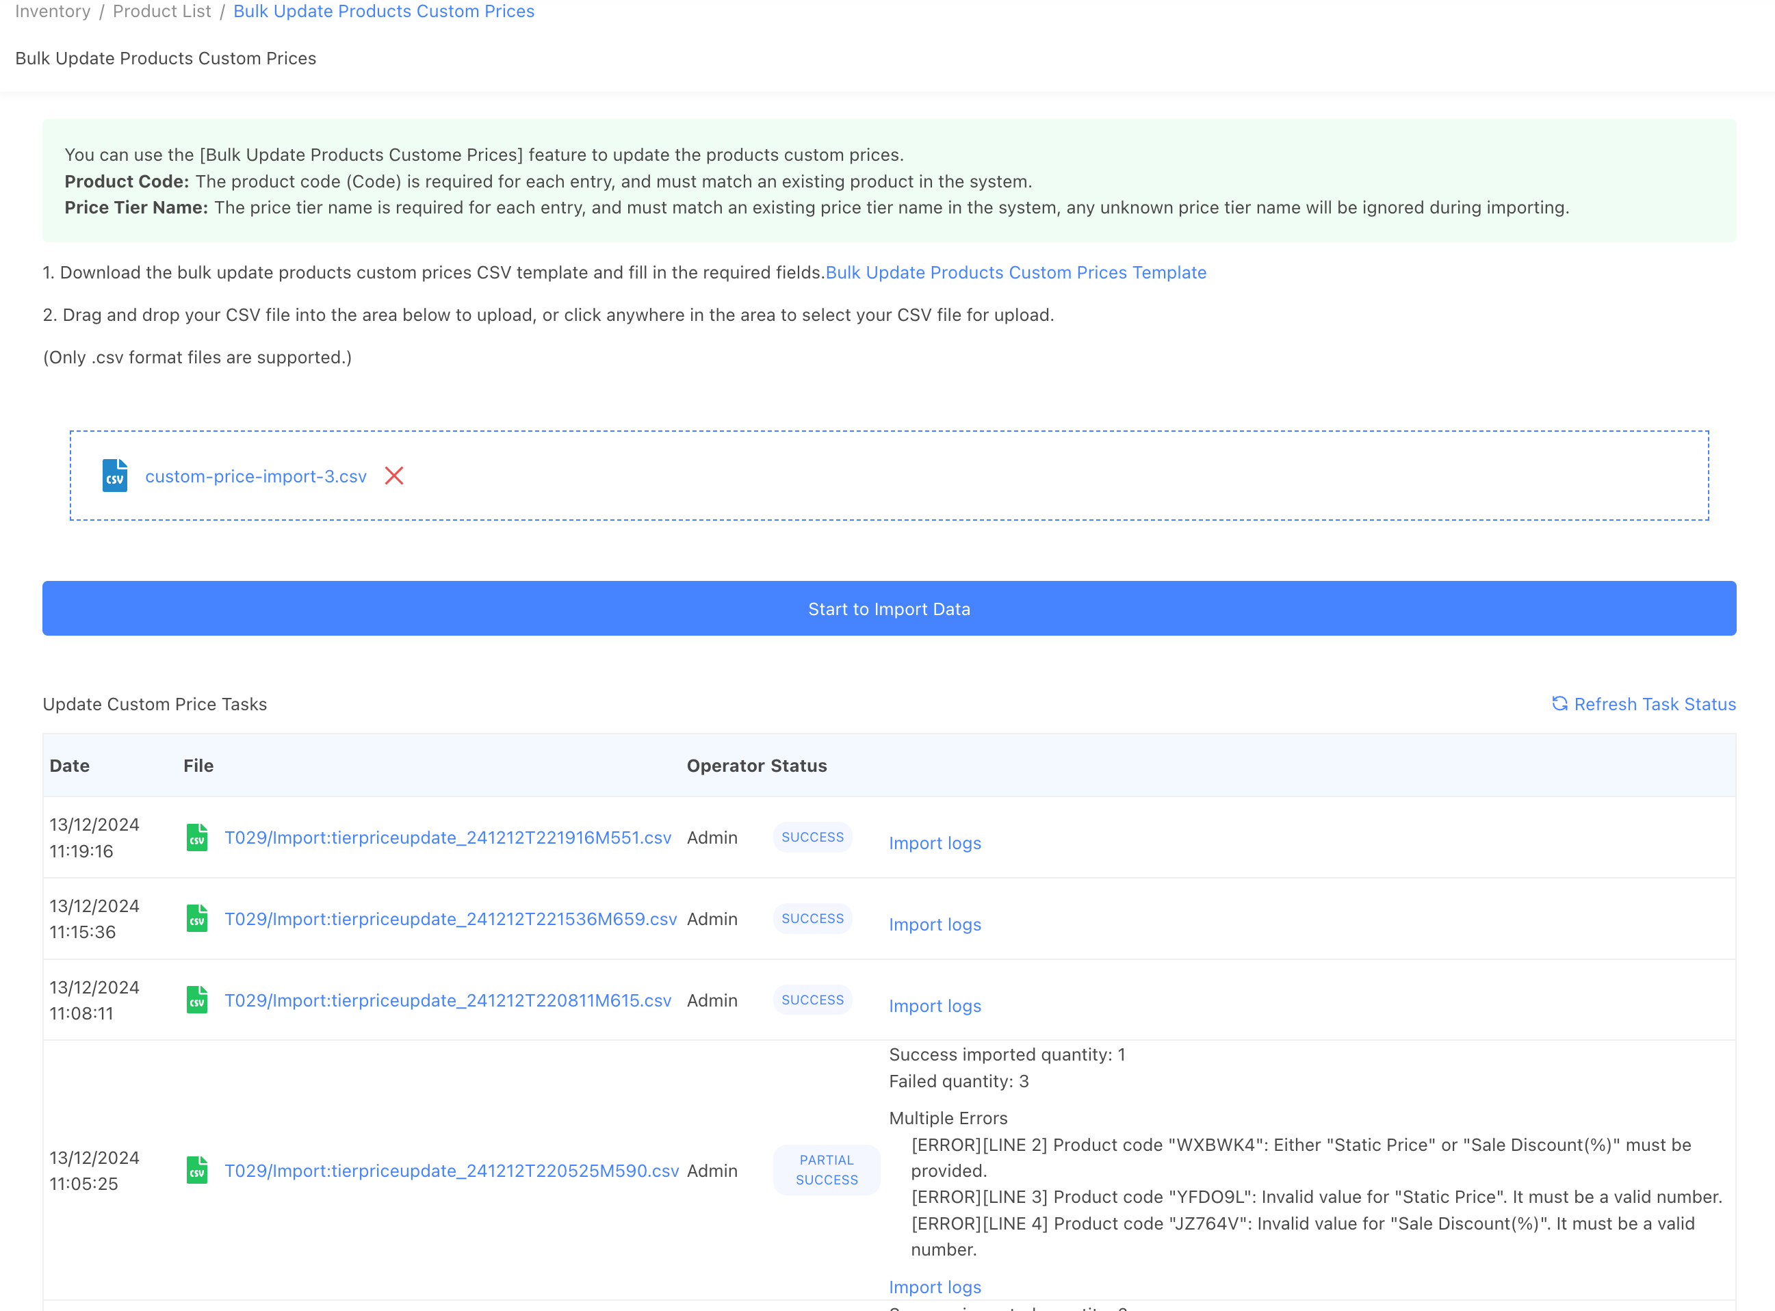This screenshot has width=1775, height=1311.
Task: Click the Bulk Update Products Custom Prices breadcrumb
Action: pyautogui.click(x=383, y=11)
